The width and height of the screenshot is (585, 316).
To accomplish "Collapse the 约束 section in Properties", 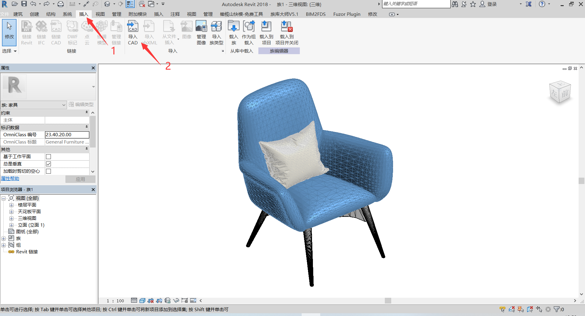I will 87,113.
